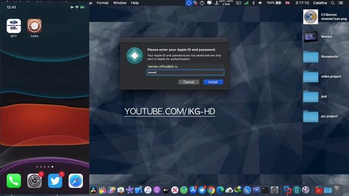The image size is (349, 196).
Task: Cancel the Apple ID login dialog
Action: pyautogui.click(x=189, y=82)
